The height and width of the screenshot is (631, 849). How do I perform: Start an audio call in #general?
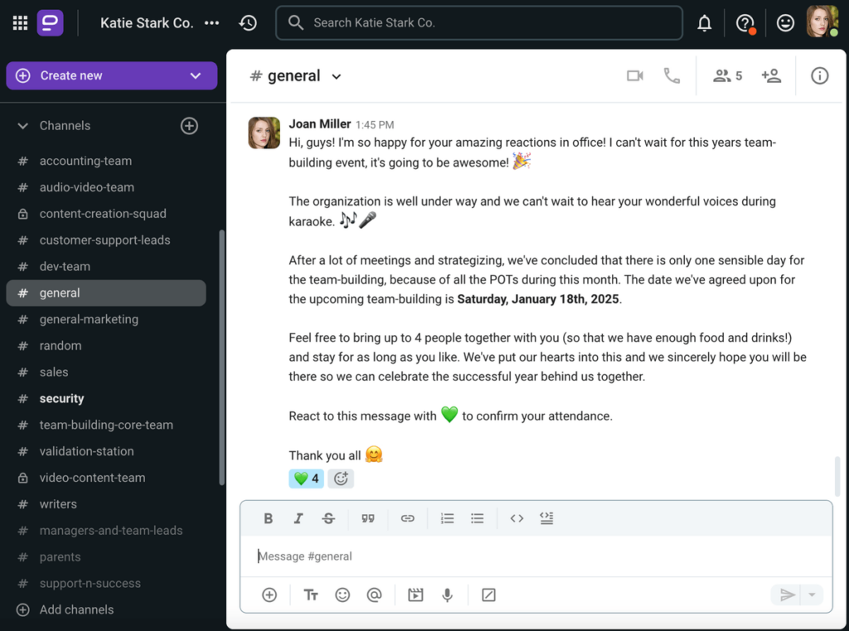pos(672,75)
